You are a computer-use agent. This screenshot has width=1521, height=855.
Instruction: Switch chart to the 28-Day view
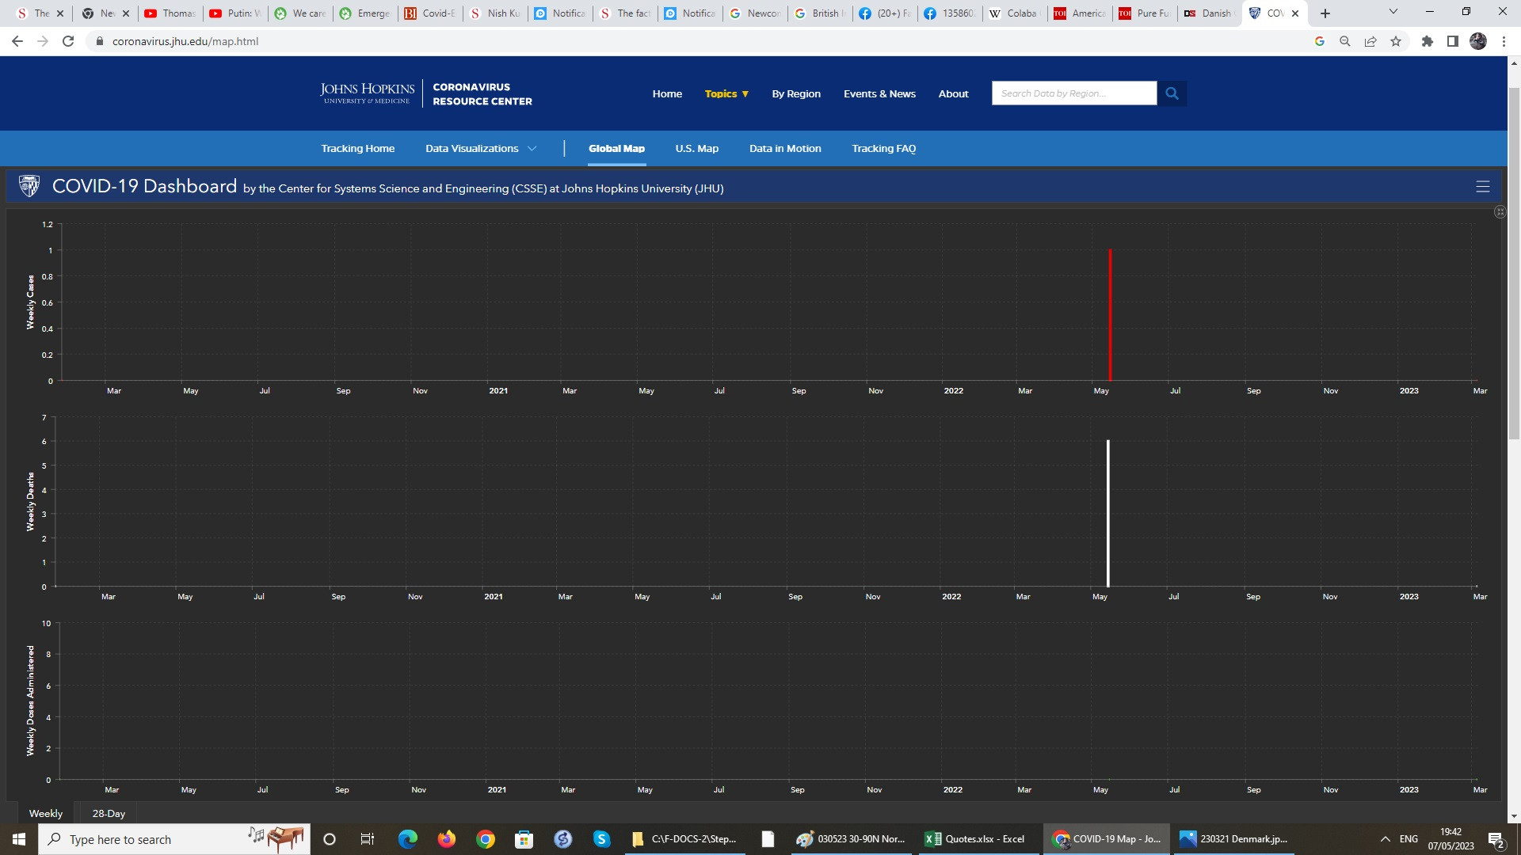pos(109,813)
